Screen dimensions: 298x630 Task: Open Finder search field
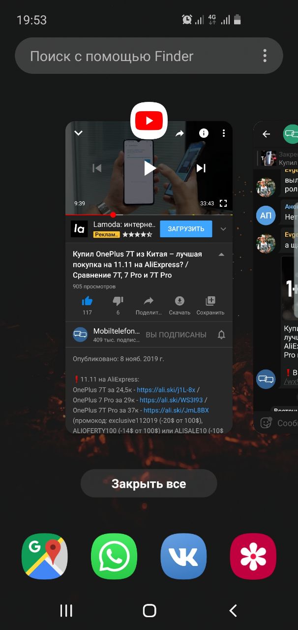149,56
